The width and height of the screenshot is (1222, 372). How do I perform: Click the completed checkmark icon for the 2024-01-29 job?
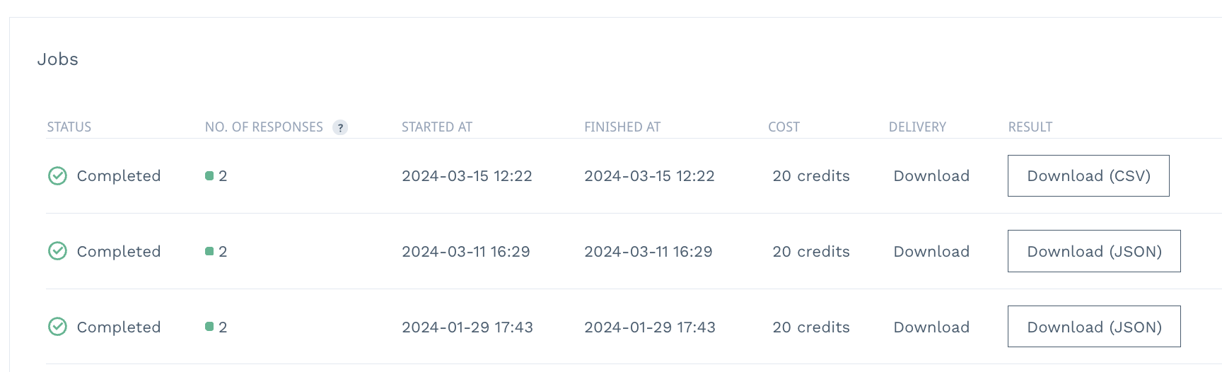click(x=57, y=327)
